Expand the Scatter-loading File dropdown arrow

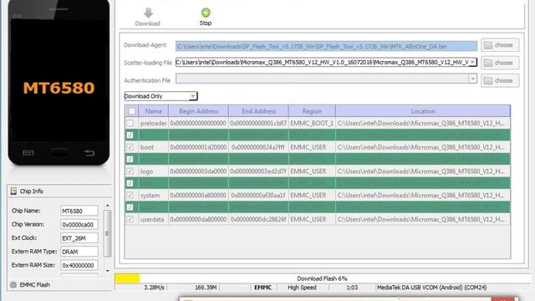click(472, 62)
